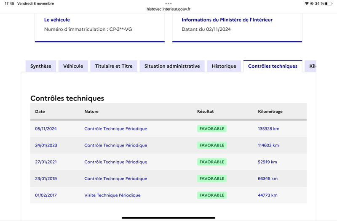Tap the histovec.interieur.gouv.fr address bar
The image size is (337, 221).
click(168, 9)
